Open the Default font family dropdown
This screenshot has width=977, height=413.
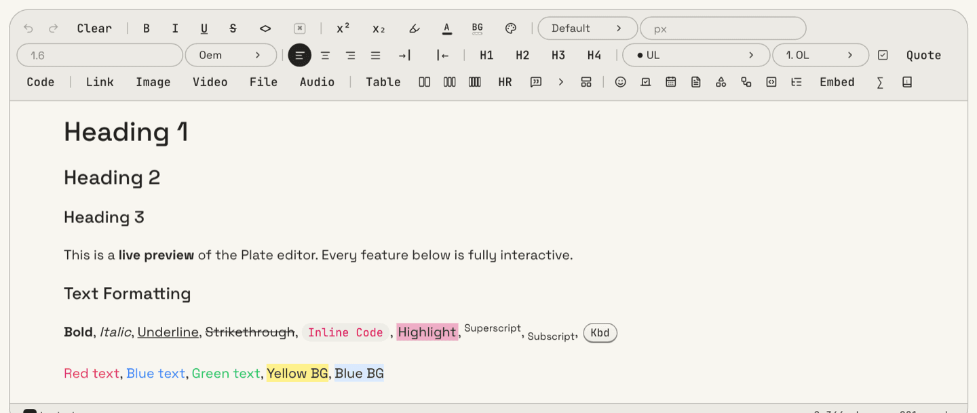click(x=588, y=28)
